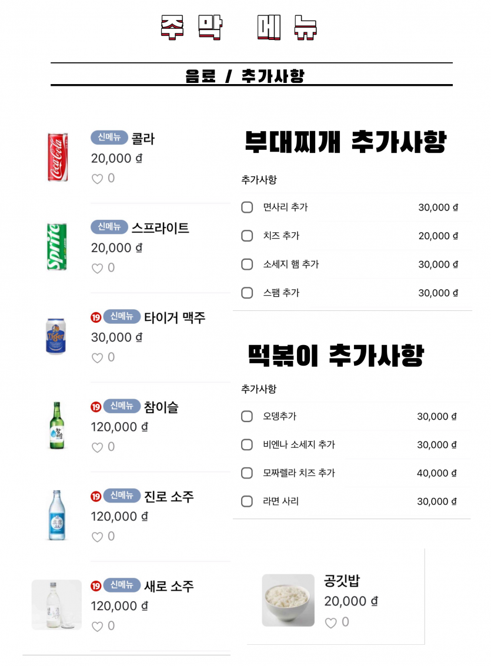
Task: Tick the 라면 사리 checkbox
Action: tap(247, 501)
